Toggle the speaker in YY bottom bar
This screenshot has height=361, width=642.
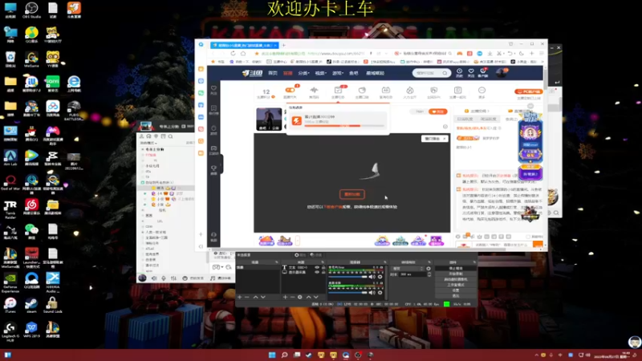point(154,278)
